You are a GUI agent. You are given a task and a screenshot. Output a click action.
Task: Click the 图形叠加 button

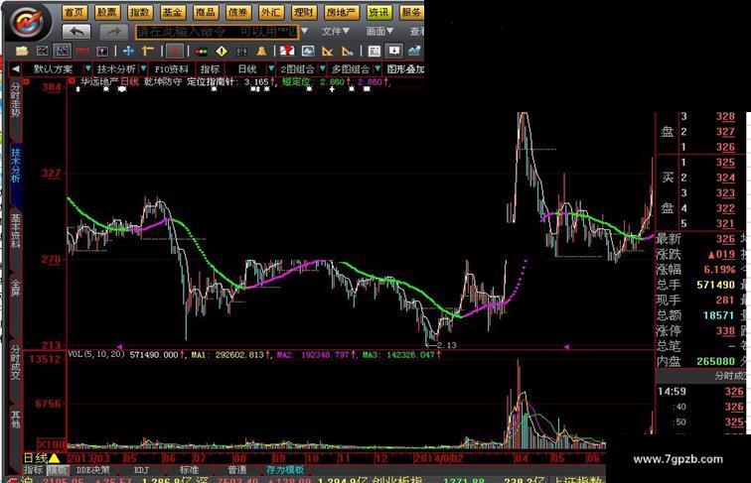[404, 68]
